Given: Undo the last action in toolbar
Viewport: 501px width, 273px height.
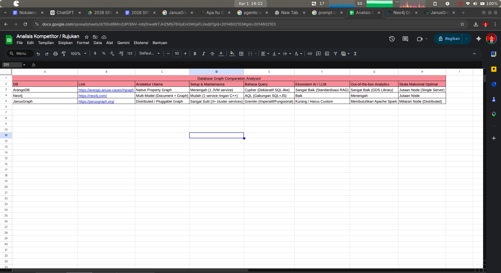Looking at the screenshot, I should pyautogui.click(x=38, y=54).
